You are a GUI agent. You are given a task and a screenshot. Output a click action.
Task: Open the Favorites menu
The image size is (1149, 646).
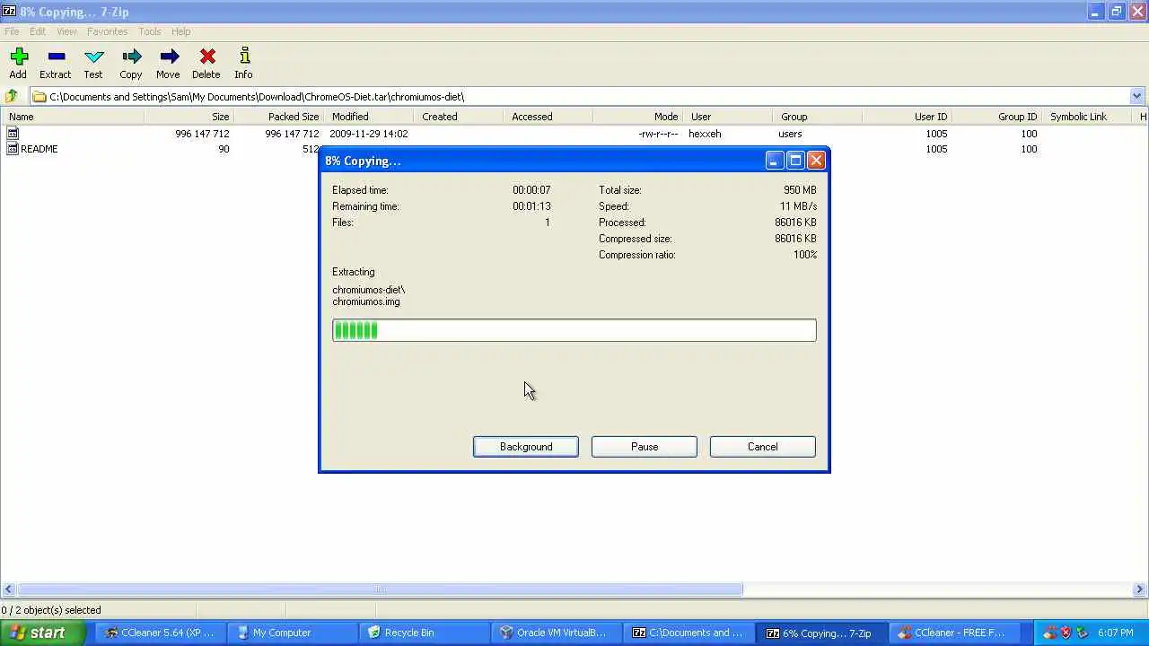(x=108, y=31)
